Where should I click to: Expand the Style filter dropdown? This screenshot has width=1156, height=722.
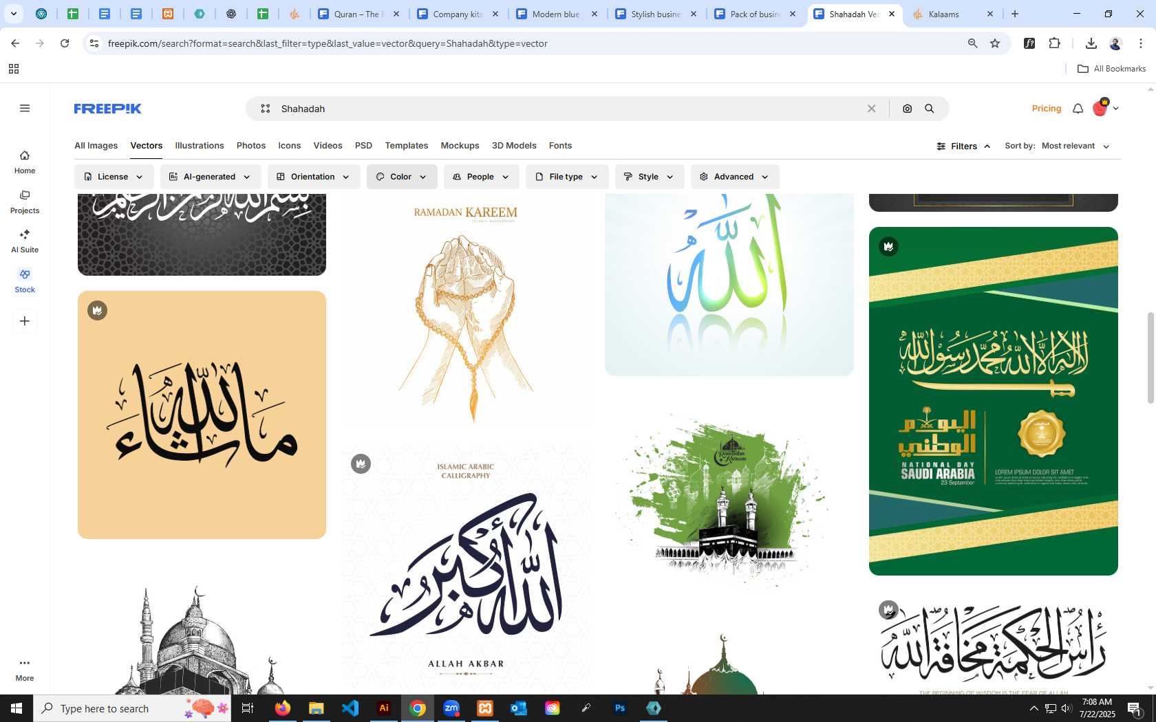click(x=649, y=177)
